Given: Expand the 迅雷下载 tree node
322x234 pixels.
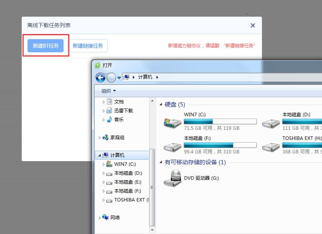Looking at the screenshot, I should tap(103, 111).
